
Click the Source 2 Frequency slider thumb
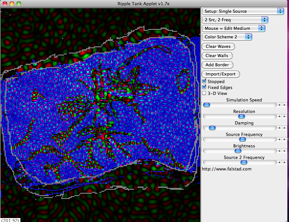[244, 163]
